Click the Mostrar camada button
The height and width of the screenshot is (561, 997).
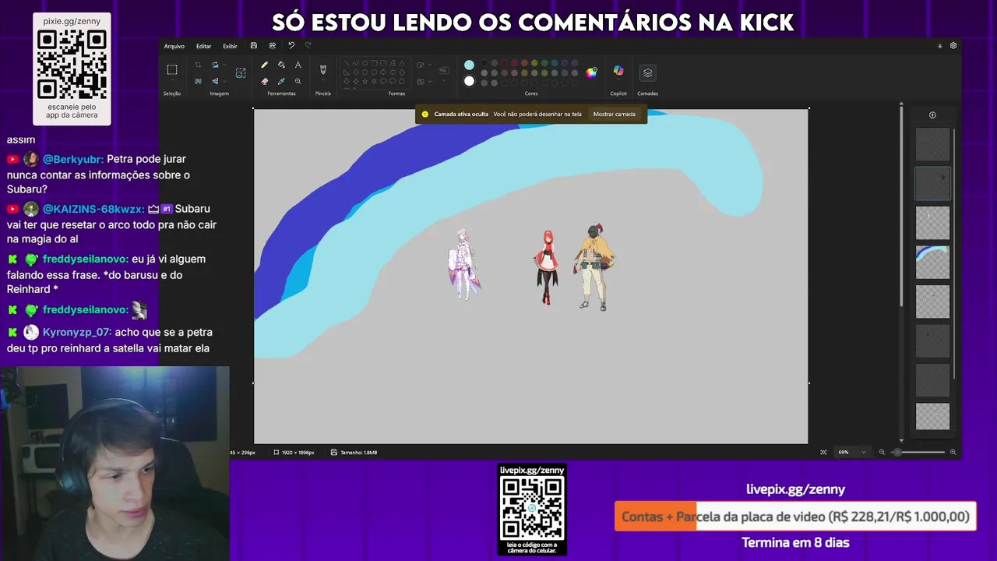pos(615,114)
